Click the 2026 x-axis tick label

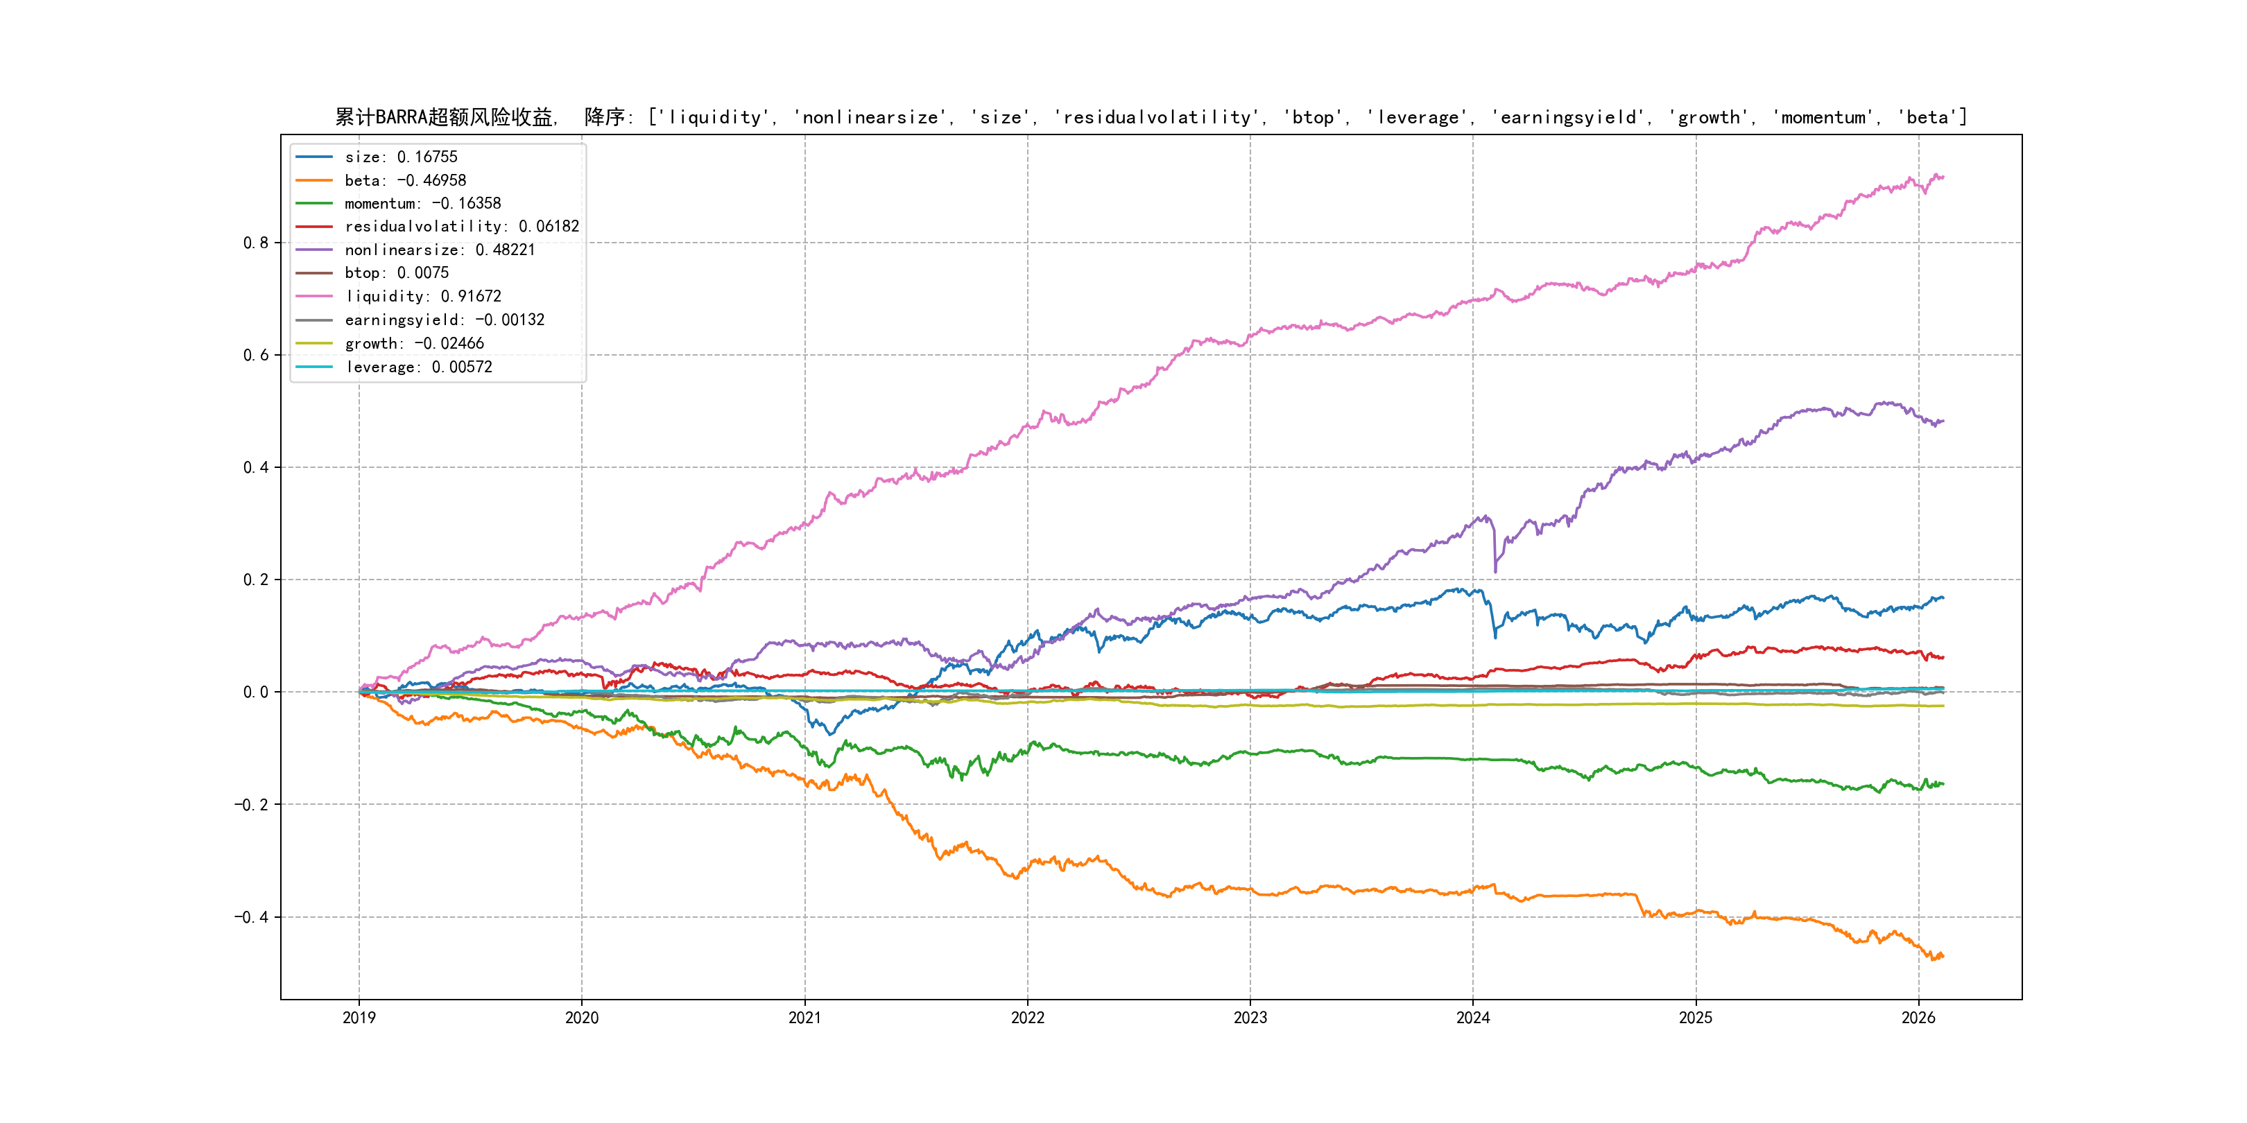1918,1018
